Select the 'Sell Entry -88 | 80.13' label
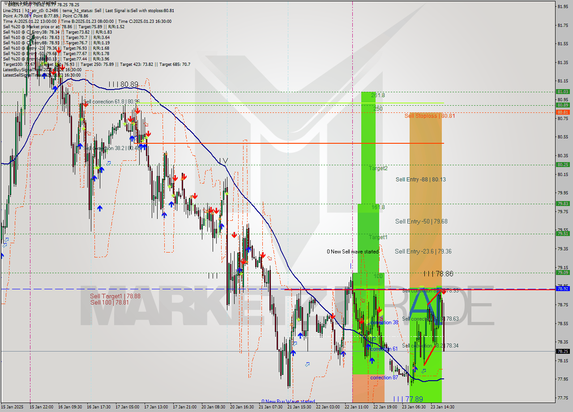Image resolution: width=573 pixels, height=412 pixels. pos(420,180)
